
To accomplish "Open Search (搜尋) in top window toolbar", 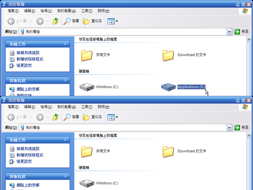I will tap(71, 21).
